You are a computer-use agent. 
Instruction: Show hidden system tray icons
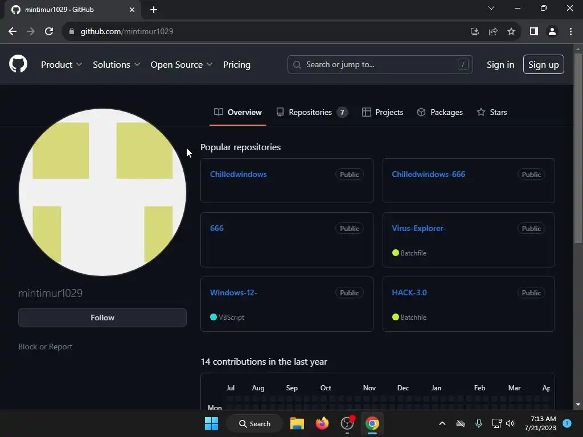442,423
